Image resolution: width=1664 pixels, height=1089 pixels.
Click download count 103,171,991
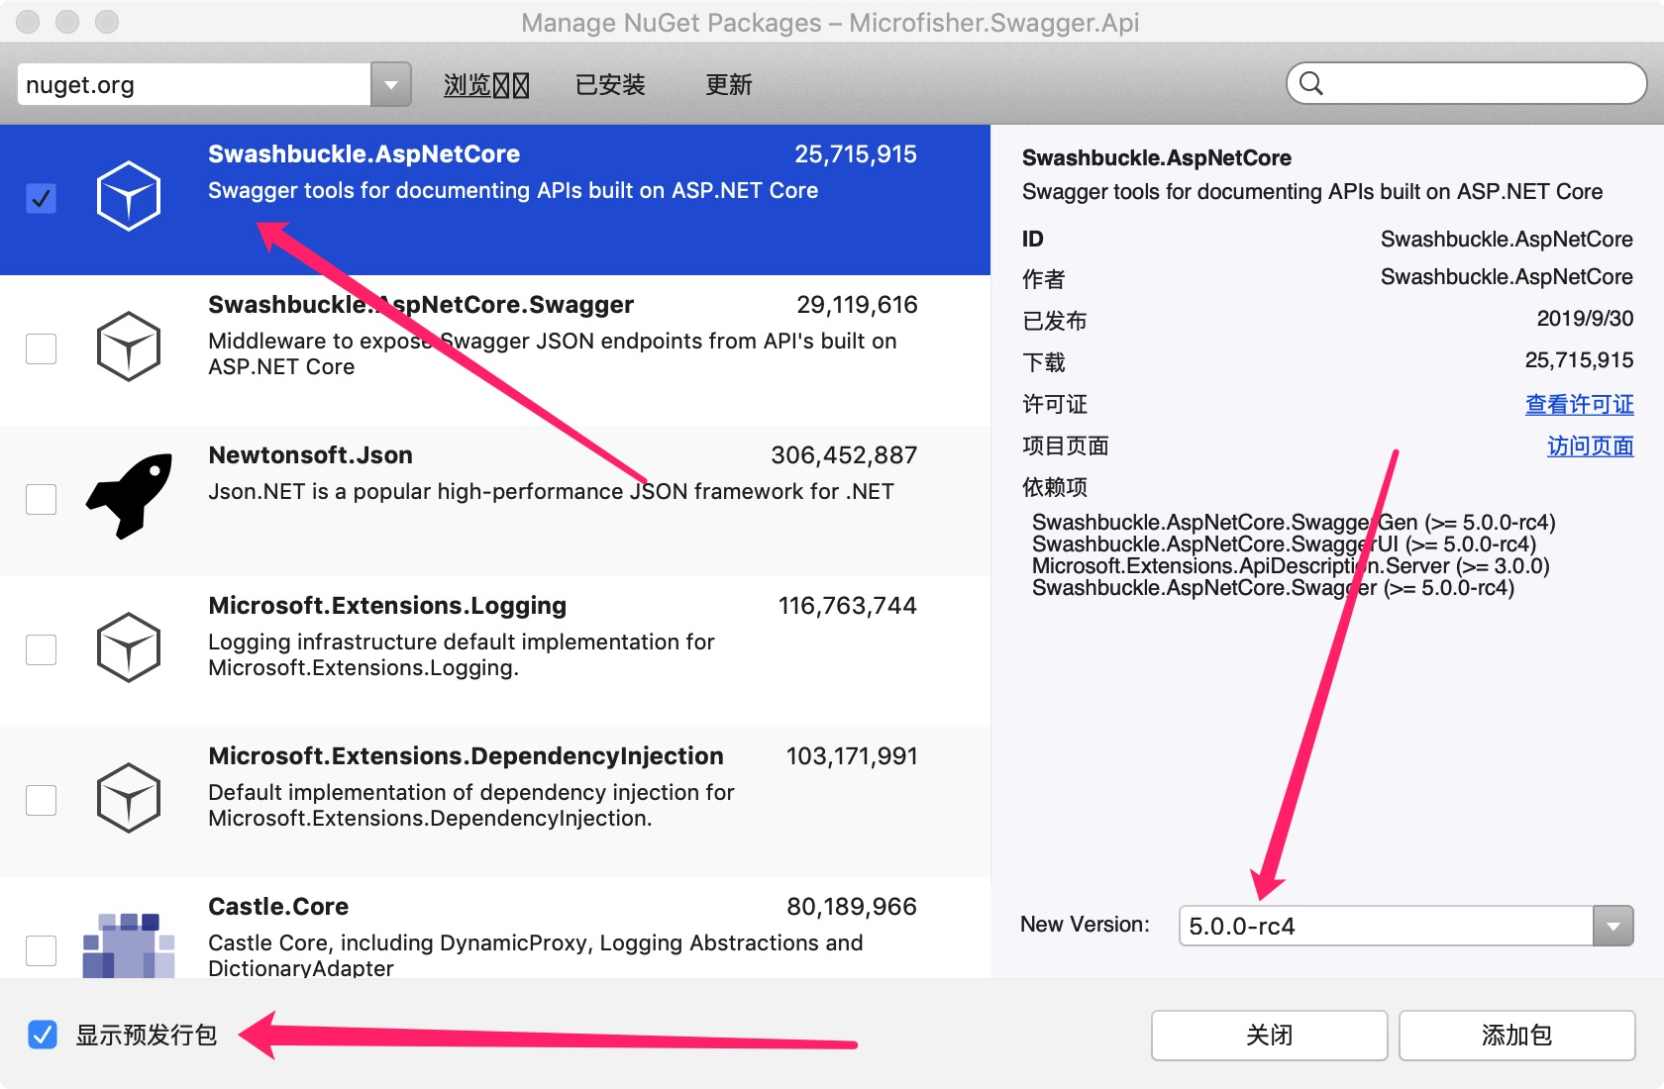click(x=852, y=756)
